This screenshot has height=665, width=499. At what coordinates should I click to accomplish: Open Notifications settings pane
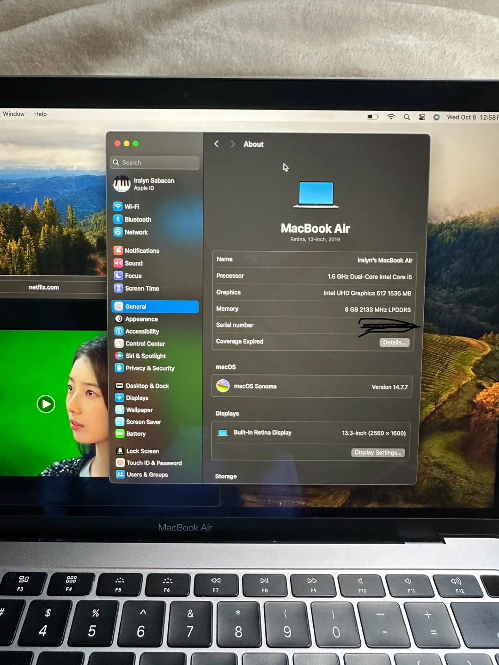coord(141,251)
